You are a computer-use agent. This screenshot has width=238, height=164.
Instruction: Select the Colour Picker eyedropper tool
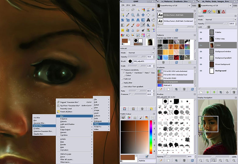[128, 15]
